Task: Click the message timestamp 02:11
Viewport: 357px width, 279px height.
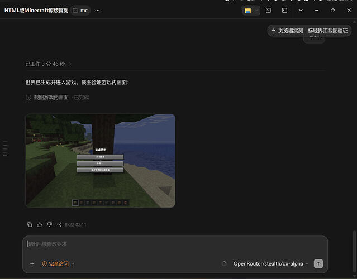Action: 75,225
